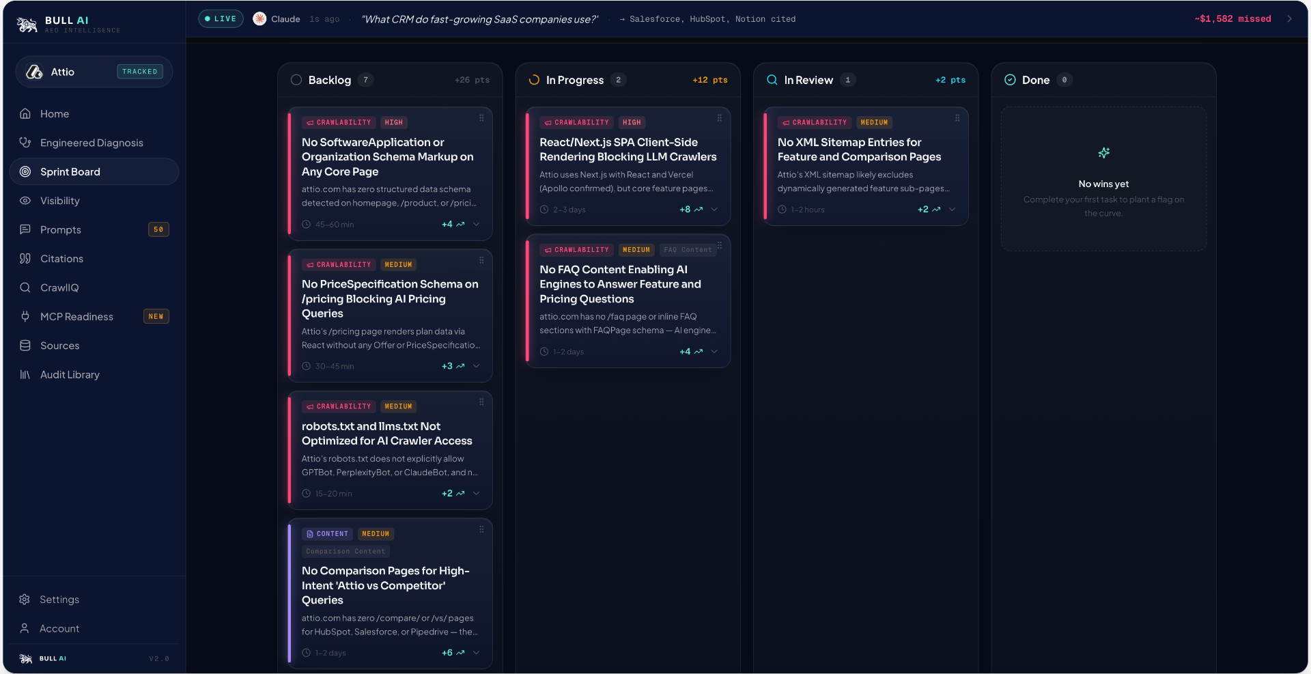Click the +12 pts In Progress total
1311x674 pixels.
click(x=710, y=80)
